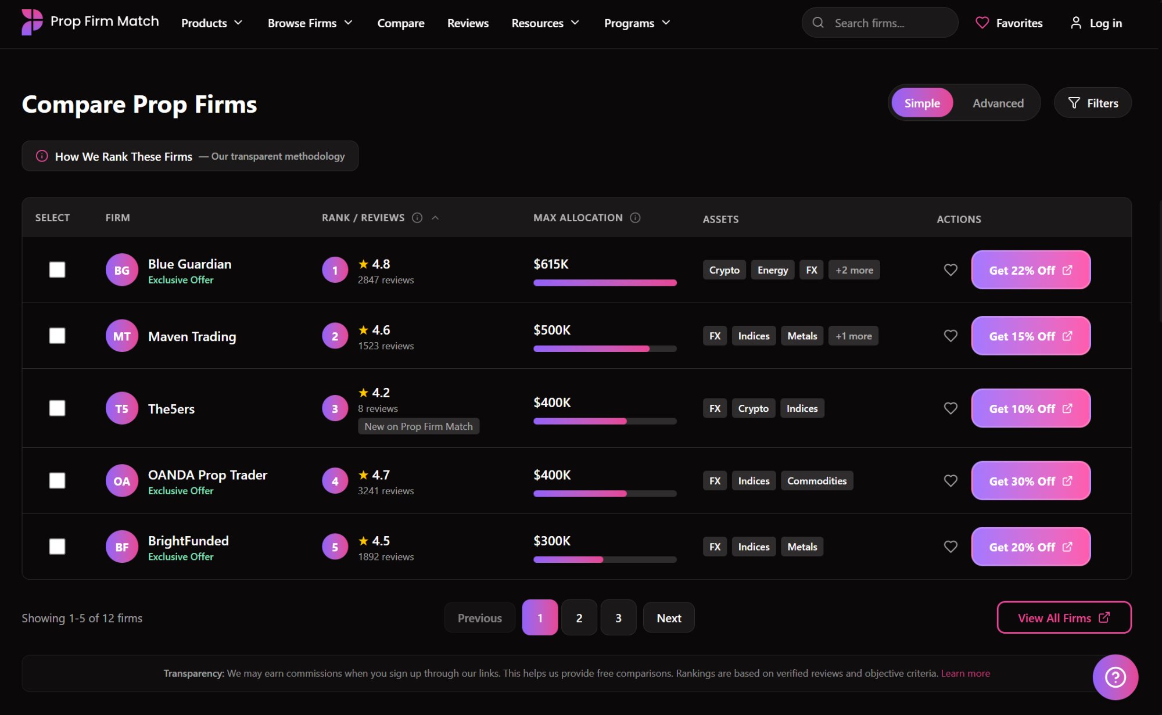Click Get 10% Off for The5ers
The image size is (1162, 715).
pos(1031,408)
